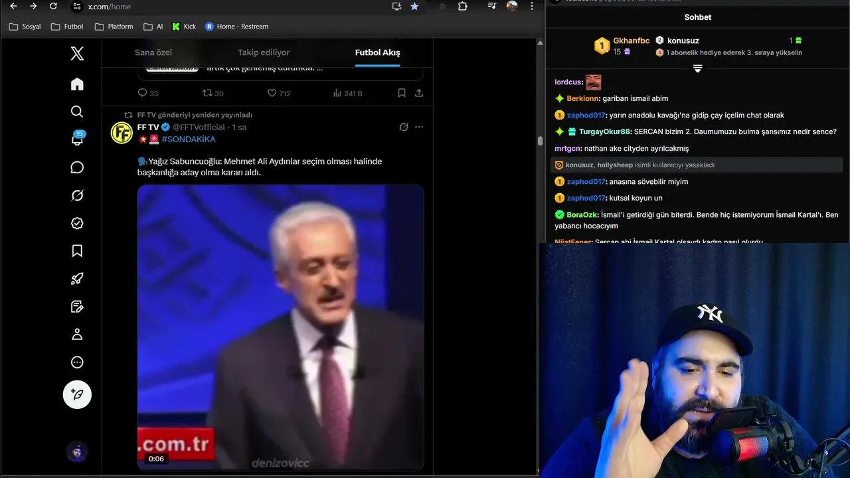Screen dimensions: 850x478
Task: Open the pencil-on-document icon in X sidebar
Action: point(77,307)
